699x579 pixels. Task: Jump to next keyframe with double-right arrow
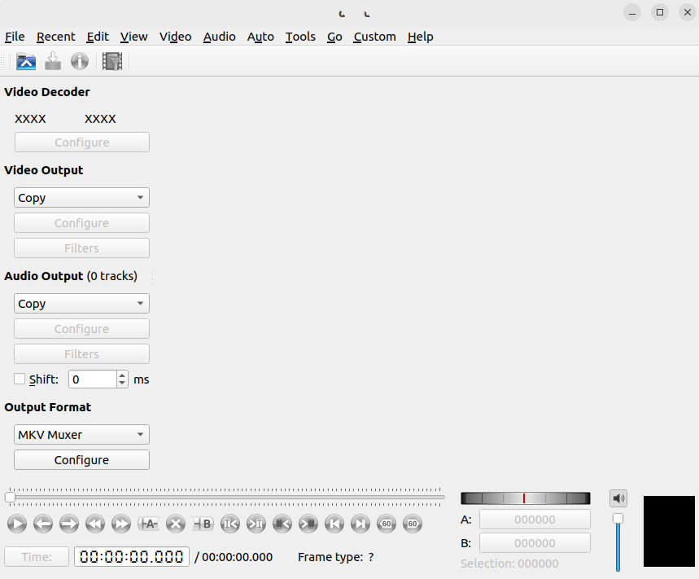point(121,524)
